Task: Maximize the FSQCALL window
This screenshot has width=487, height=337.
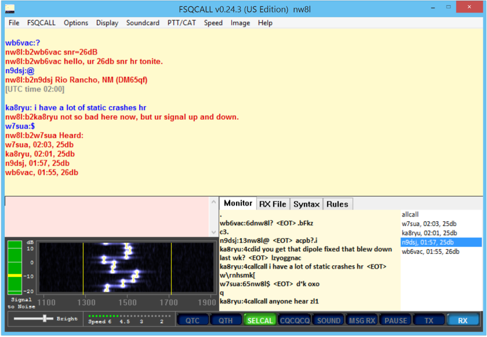Action: [x=448, y=7]
